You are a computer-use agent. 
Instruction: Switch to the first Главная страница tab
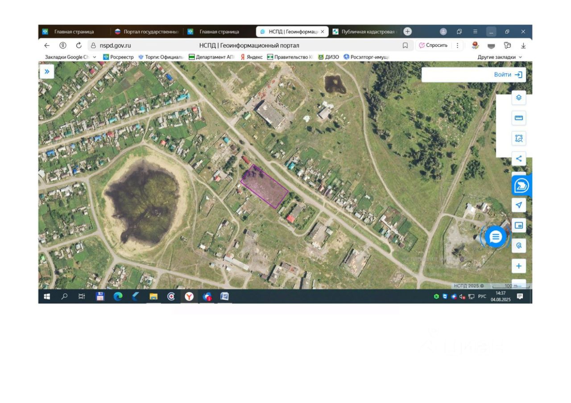point(74,32)
